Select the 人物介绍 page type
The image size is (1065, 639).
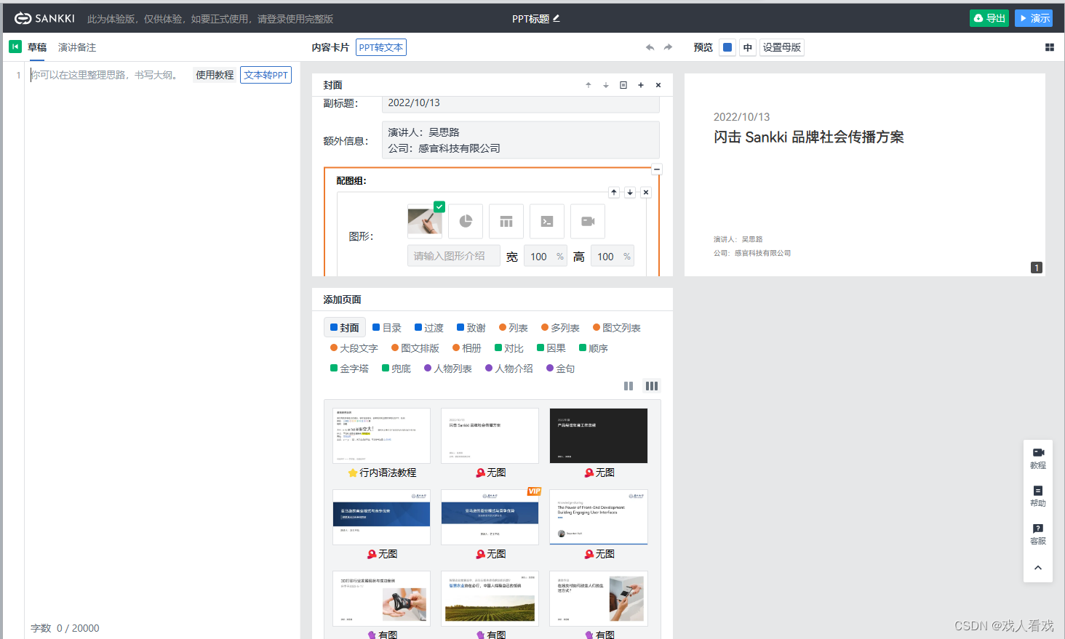click(x=509, y=369)
